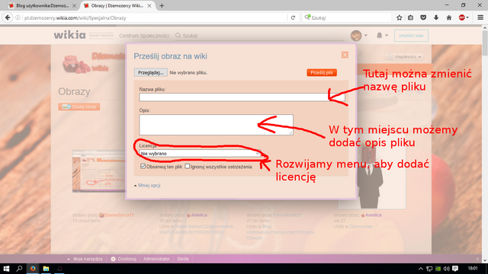This screenshot has height=274, width=488.
Task: Open the volume icon in the system tray
Action: click(447, 269)
